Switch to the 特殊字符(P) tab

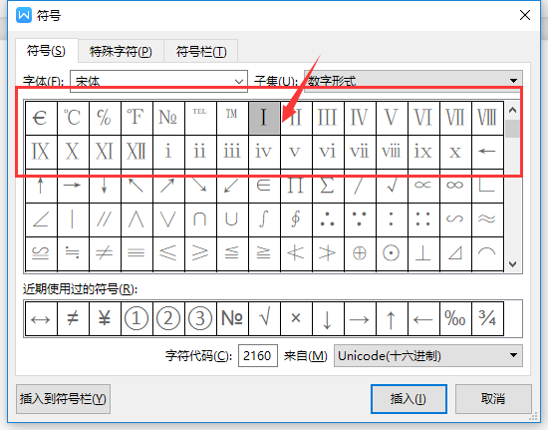121,52
